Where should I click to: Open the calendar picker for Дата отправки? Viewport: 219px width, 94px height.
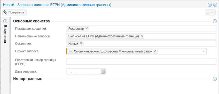pos(103,72)
